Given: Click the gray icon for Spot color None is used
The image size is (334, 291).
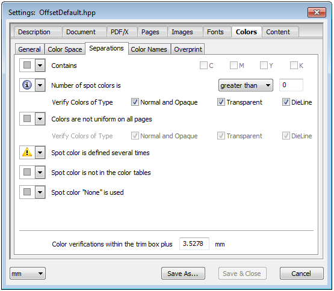Looking at the screenshot, I should click(27, 192).
